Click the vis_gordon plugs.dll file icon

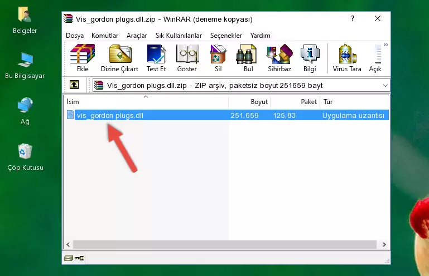tap(70, 115)
